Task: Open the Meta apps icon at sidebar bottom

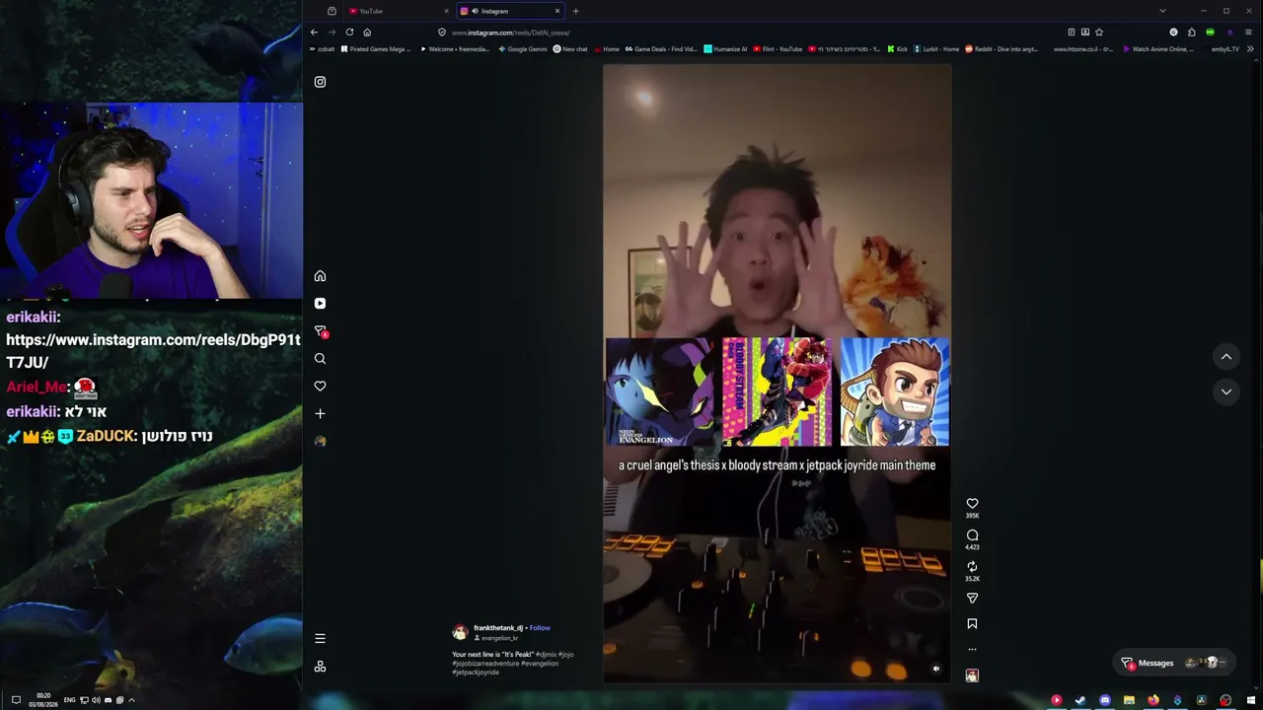Action: pos(320,667)
